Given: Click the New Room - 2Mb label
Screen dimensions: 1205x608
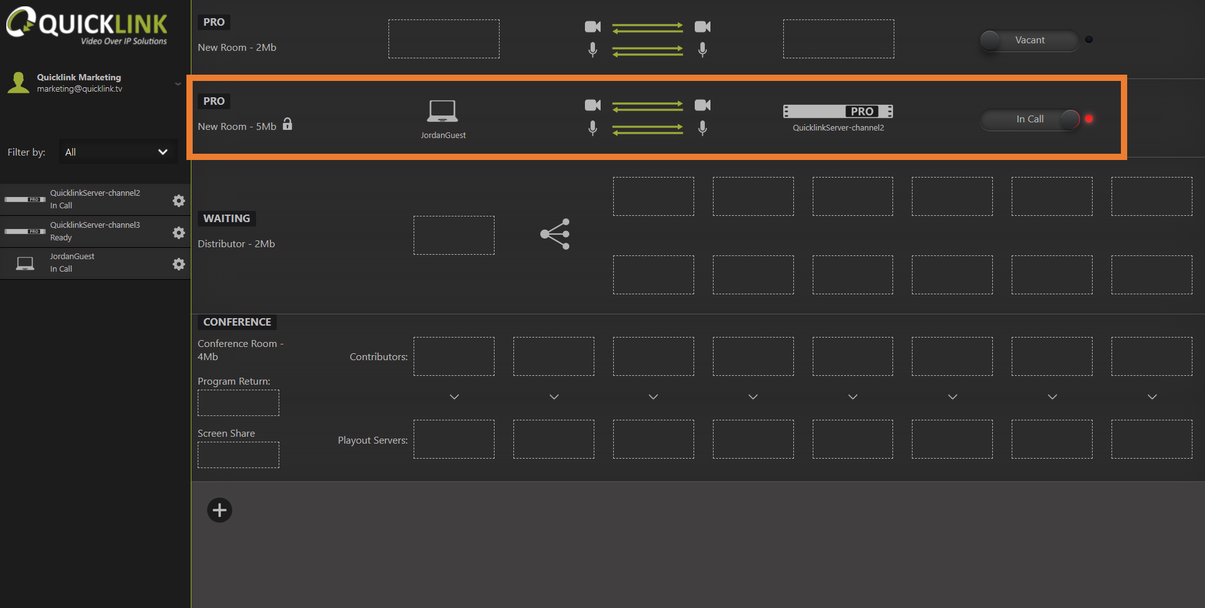Looking at the screenshot, I should click(x=237, y=48).
